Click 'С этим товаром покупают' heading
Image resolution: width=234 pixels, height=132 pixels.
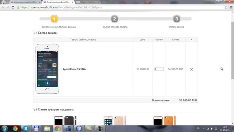[x=56, y=110]
